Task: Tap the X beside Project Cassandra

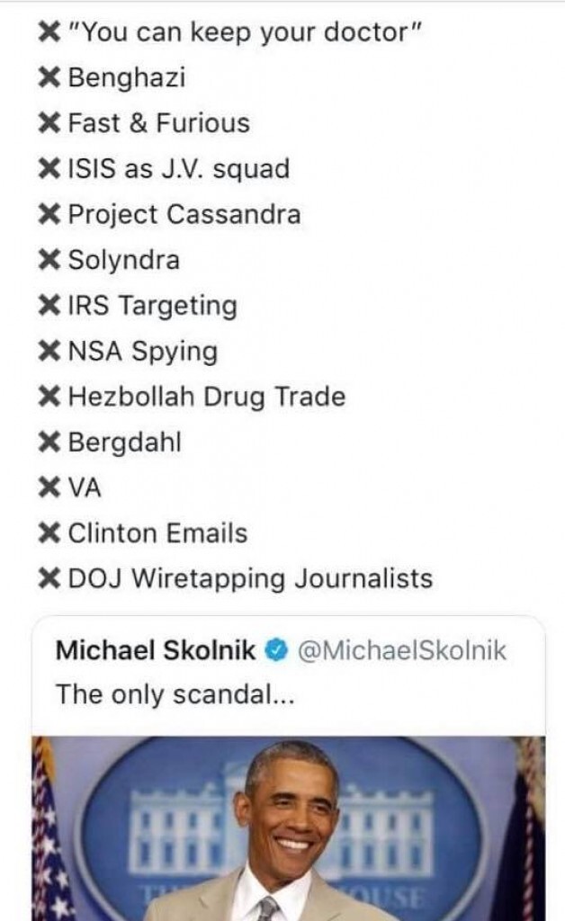Action: pos(49,215)
